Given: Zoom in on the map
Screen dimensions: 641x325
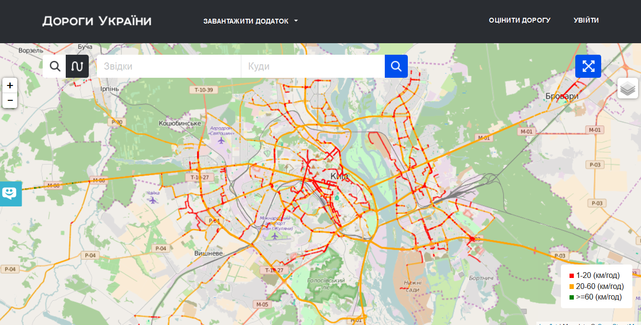Looking at the screenshot, I should (x=10, y=86).
